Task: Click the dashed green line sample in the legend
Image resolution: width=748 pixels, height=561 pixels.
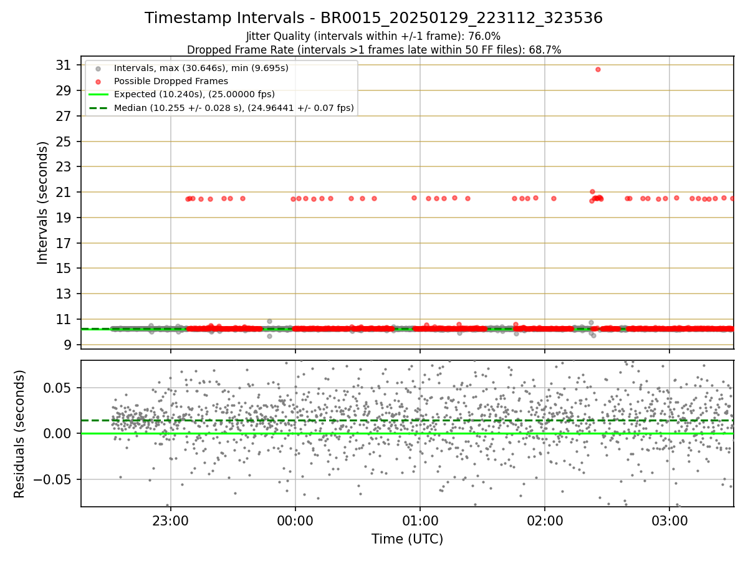Action: pyautogui.click(x=98, y=108)
